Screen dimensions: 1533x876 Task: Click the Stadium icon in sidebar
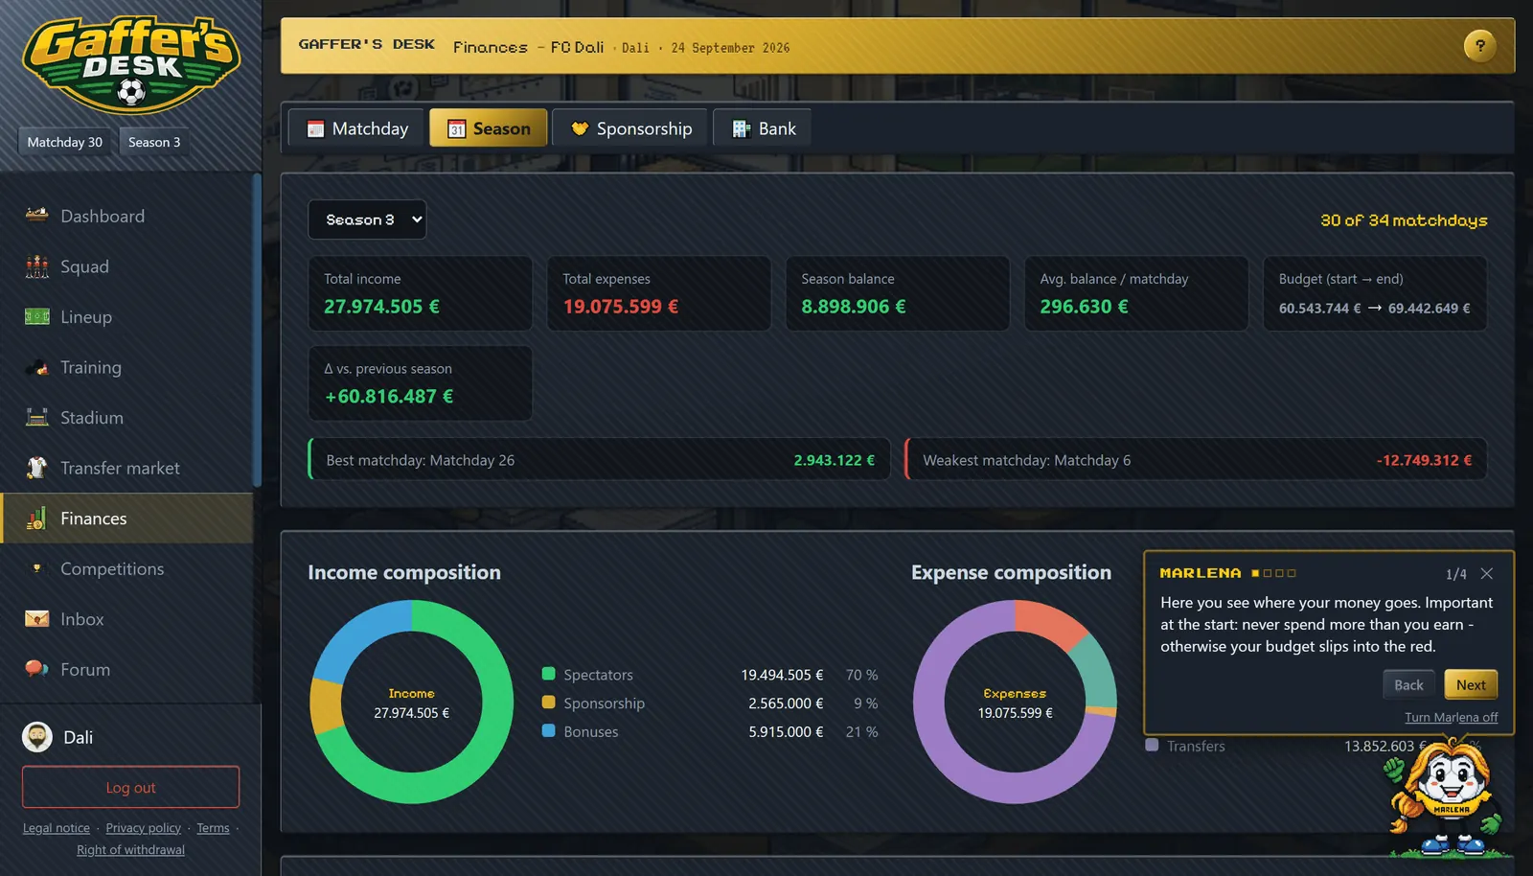[37, 417]
